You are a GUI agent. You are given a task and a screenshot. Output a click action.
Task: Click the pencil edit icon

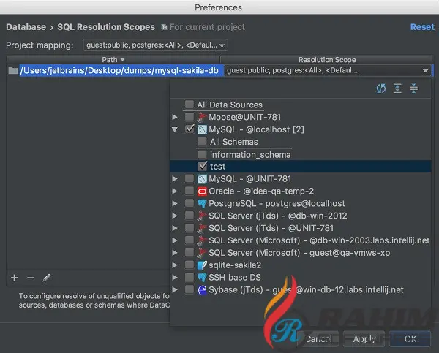pyautogui.click(x=47, y=278)
